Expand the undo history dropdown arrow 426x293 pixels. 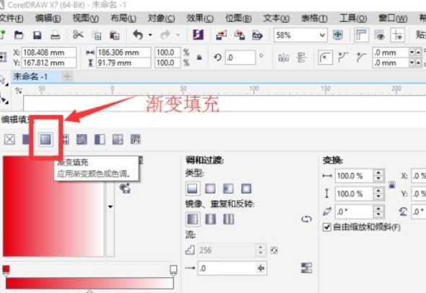pos(150,35)
